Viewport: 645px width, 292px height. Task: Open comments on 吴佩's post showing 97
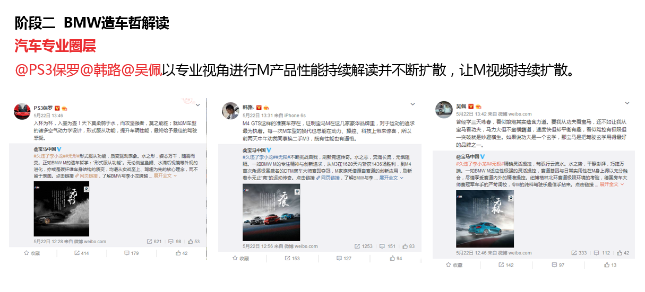tap(557, 265)
